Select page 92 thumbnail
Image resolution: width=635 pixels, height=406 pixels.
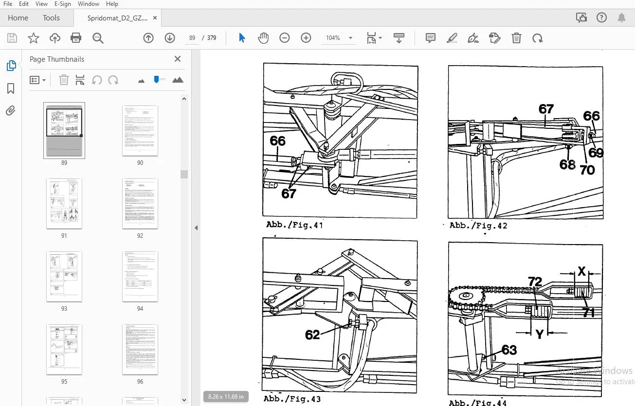pyautogui.click(x=140, y=204)
